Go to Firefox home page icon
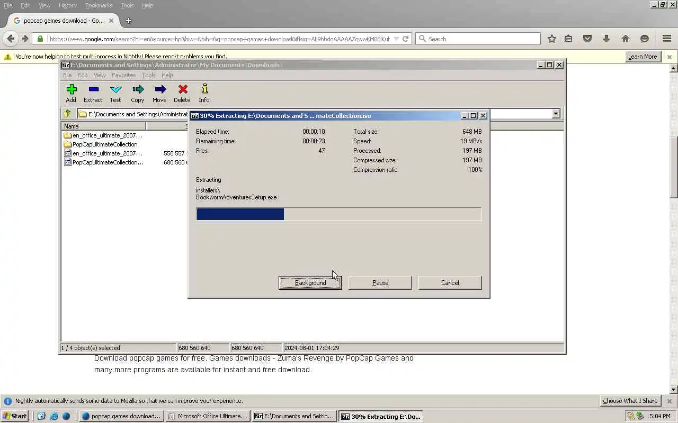 (626, 39)
